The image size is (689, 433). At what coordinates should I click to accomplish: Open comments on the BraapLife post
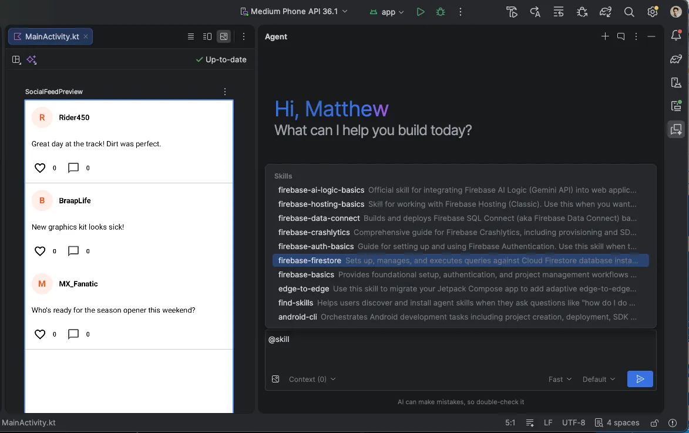[x=73, y=251]
